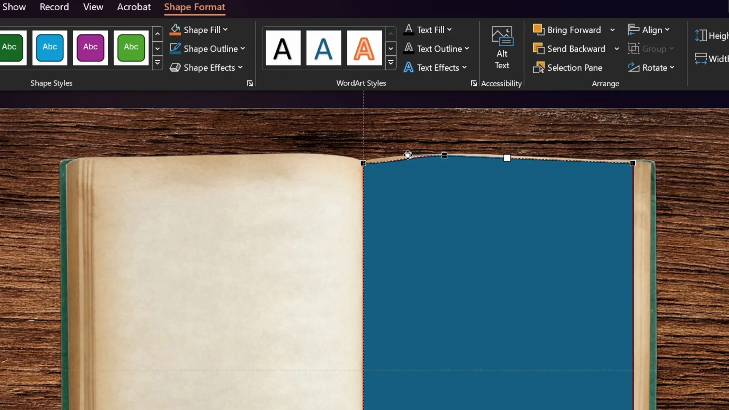Screen dimensions: 729x410
Task: Switch to the Record tab
Action: (54, 7)
